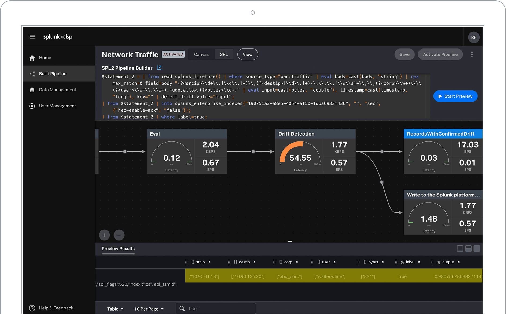Click drag handle of destip column

point(229,262)
